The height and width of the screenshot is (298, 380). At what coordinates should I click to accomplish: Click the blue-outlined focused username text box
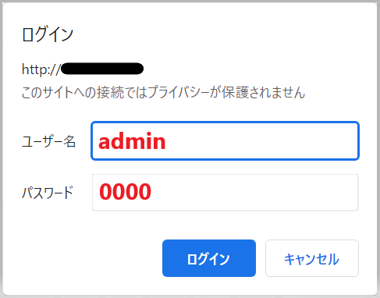(225, 140)
